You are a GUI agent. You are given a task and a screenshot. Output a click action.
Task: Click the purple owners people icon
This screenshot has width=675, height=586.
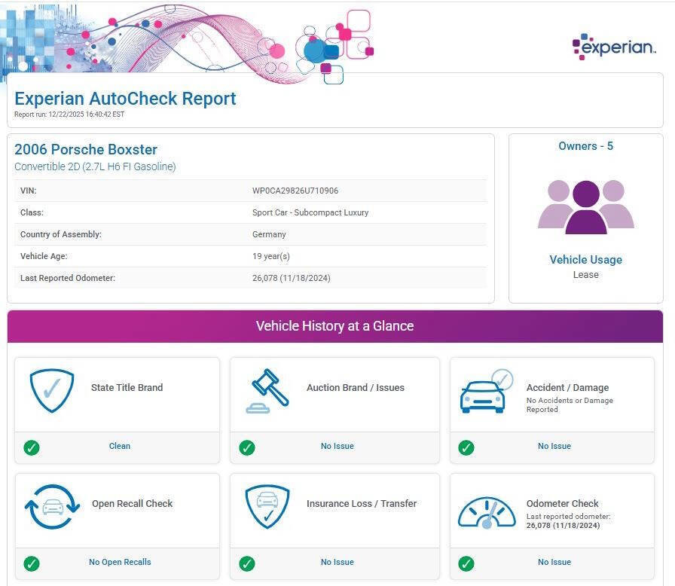click(x=585, y=206)
